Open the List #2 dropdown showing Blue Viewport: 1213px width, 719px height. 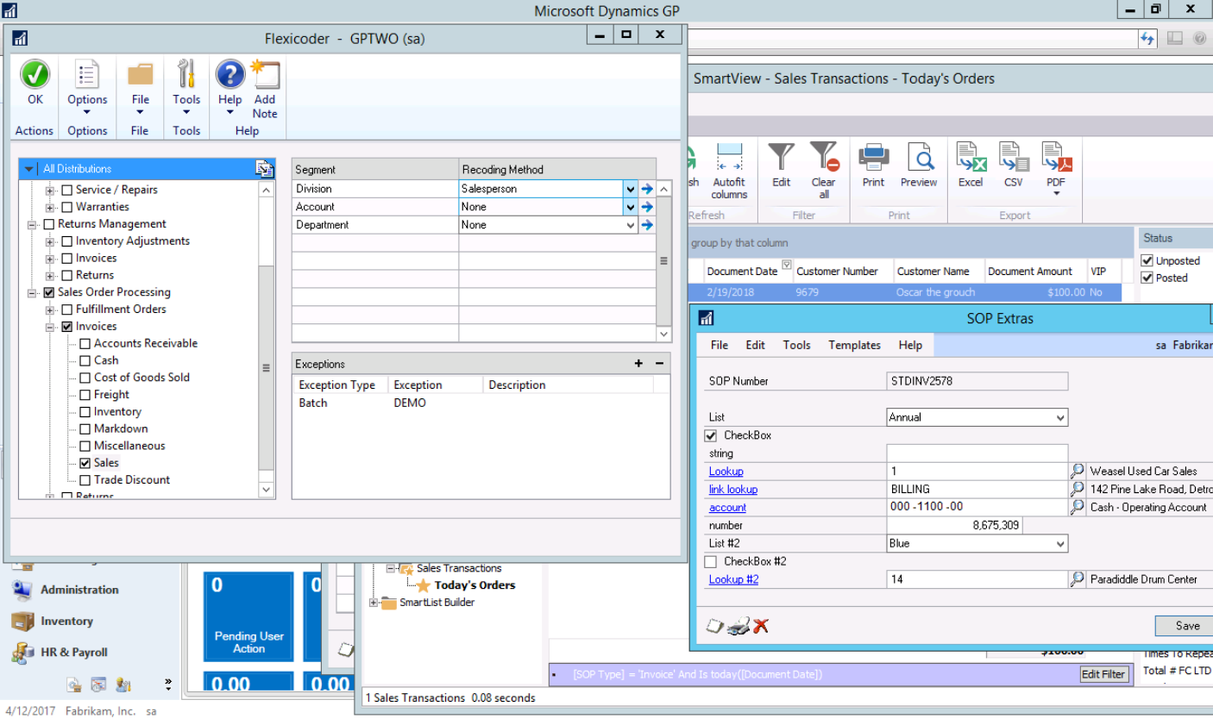(1060, 544)
